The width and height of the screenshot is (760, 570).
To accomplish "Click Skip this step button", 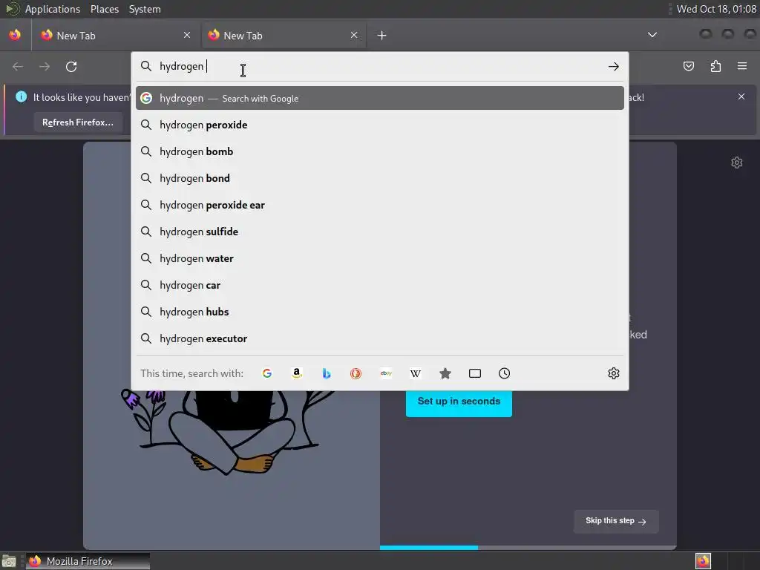I will (615, 521).
